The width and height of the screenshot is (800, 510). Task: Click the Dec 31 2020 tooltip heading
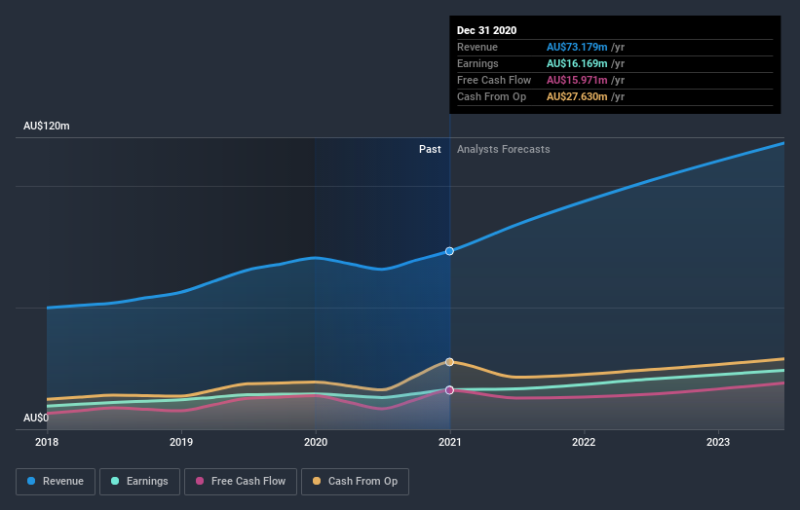coord(487,30)
